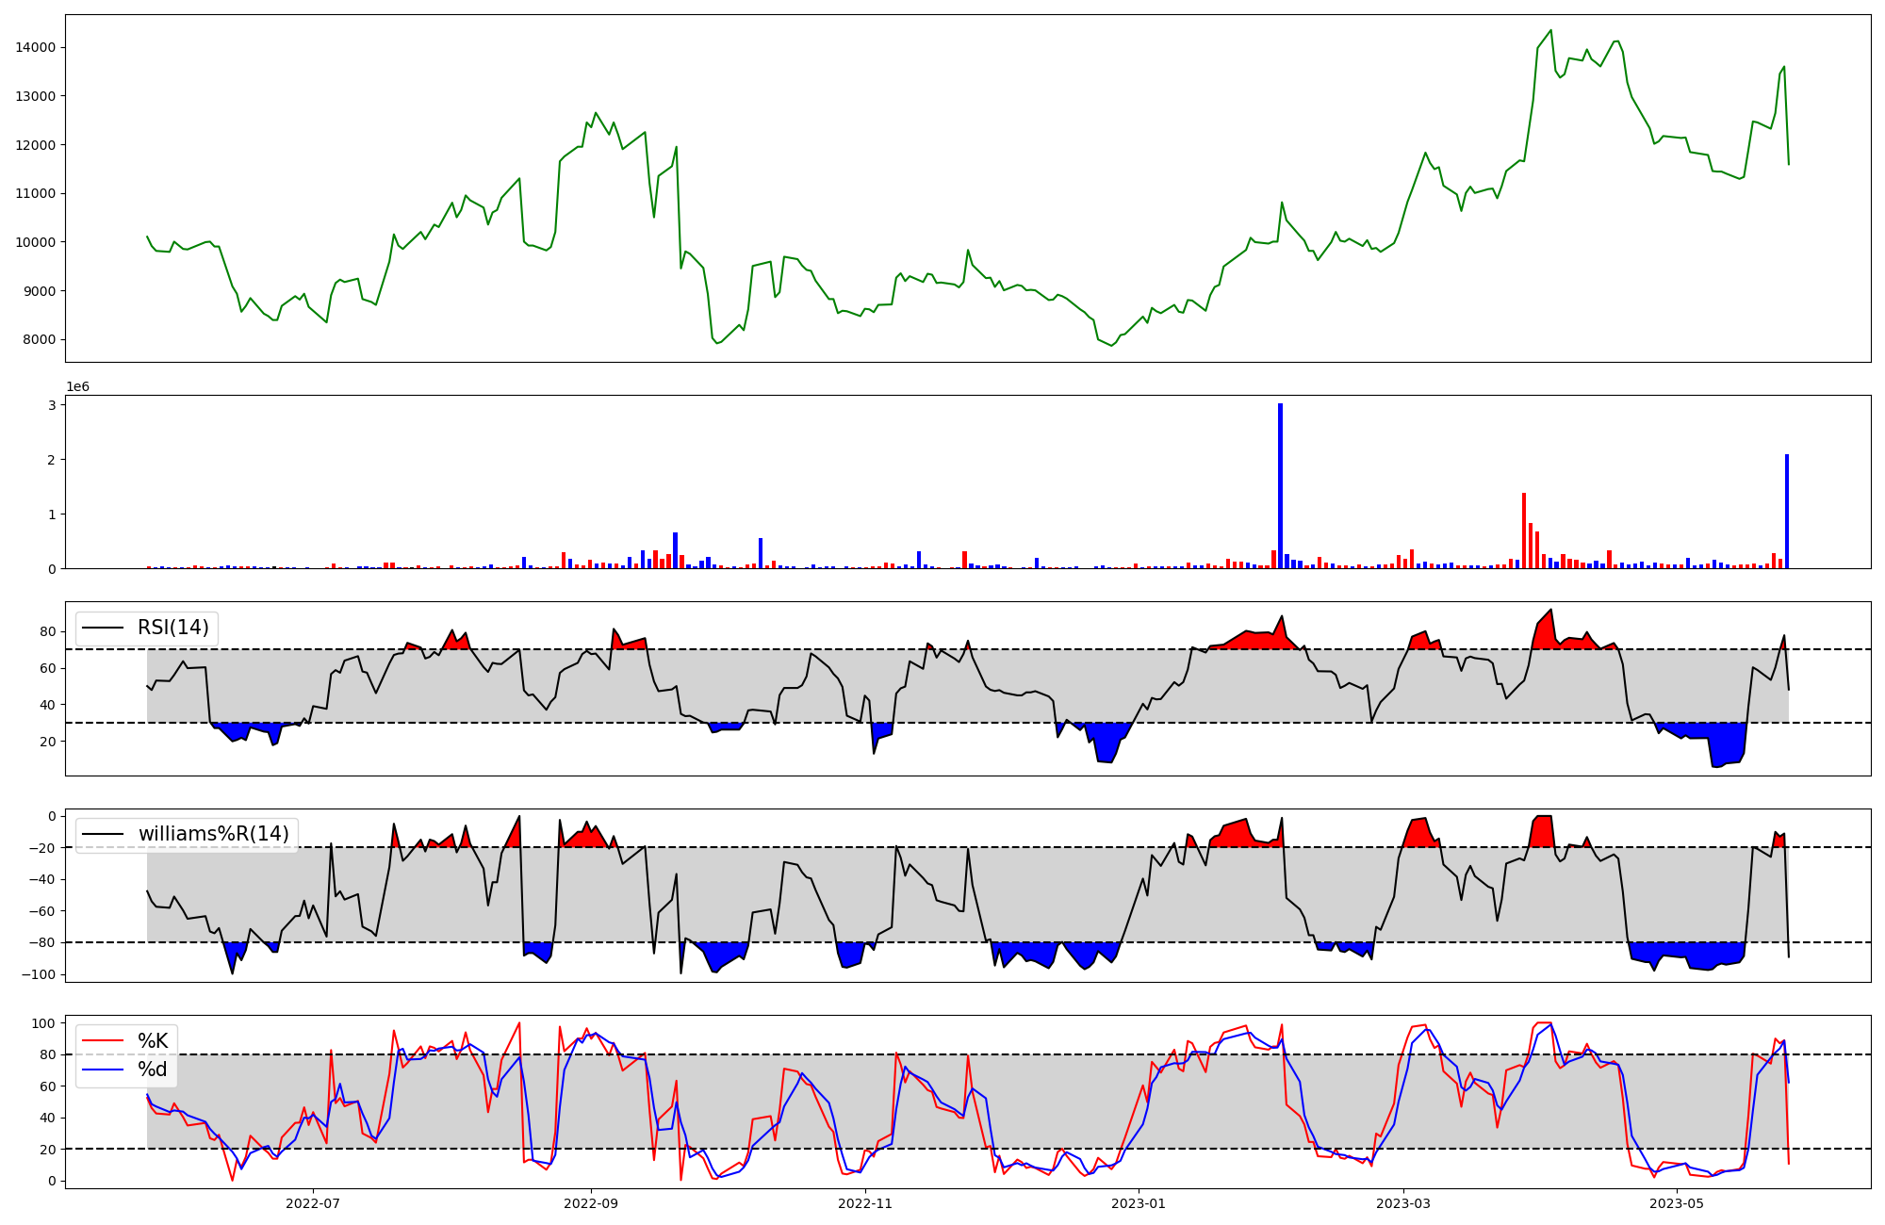The height and width of the screenshot is (1225, 1885).
Task: Click the 2023-01 x-axis date label
Action: click(1139, 1203)
